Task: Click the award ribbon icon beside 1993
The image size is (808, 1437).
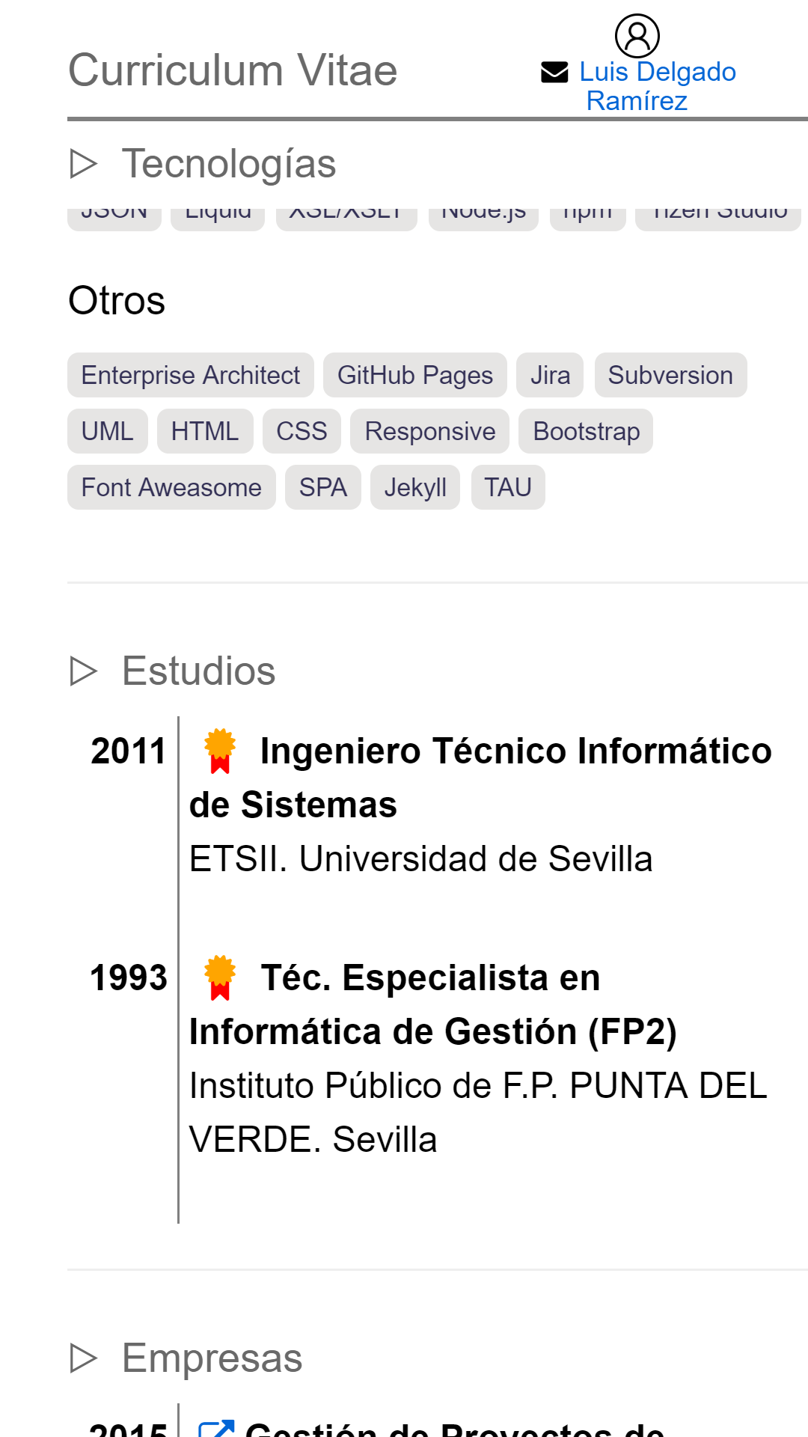Action: tap(220, 977)
